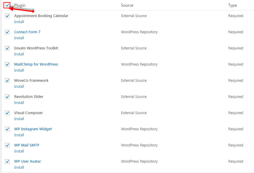254x173 pixels.
Task: Click WordPress Repository in MailChimp row
Action: (x=139, y=64)
